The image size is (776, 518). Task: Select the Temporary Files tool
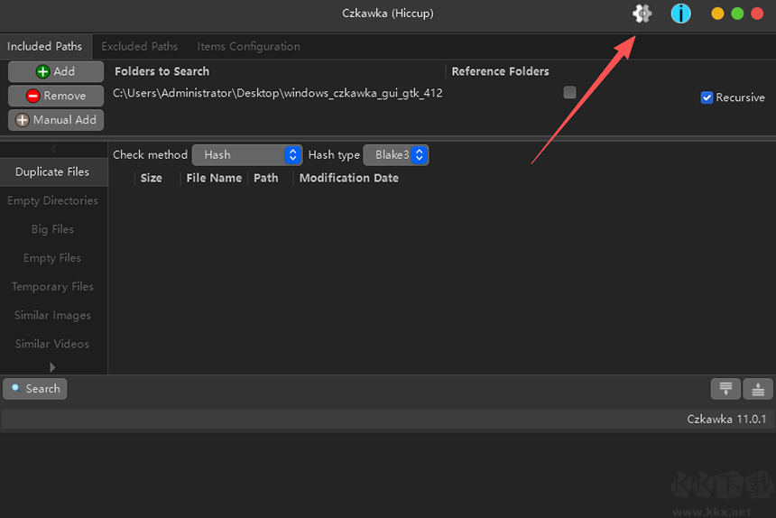click(52, 286)
